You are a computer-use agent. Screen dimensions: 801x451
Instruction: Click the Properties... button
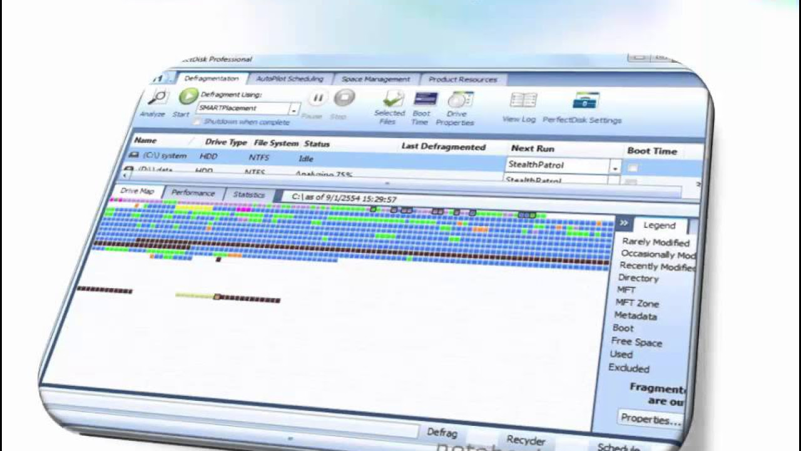(650, 418)
